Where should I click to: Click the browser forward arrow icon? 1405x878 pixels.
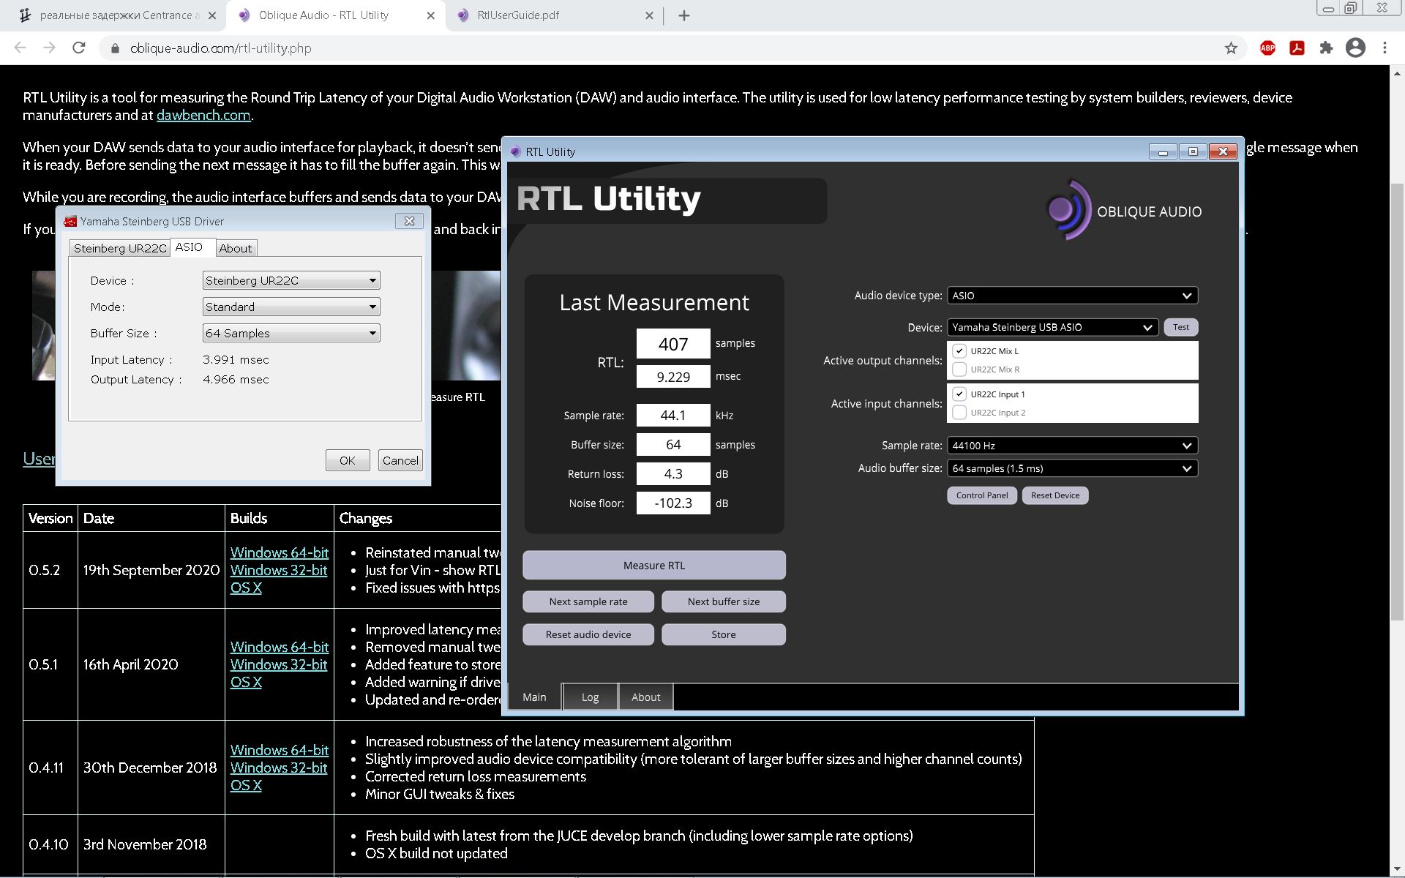[49, 48]
